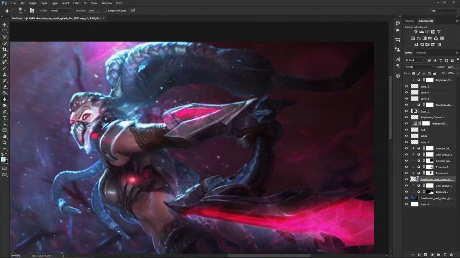Select the Crop tool
Image resolution: width=460 pixels, height=258 pixels.
[5, 49]
